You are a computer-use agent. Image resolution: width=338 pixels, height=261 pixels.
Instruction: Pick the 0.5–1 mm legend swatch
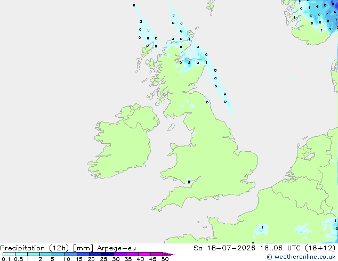[x=21, y=254]
